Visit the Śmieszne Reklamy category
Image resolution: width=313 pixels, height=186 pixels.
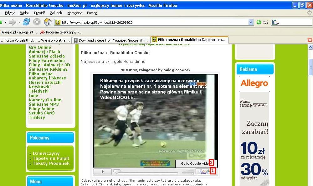[x=48, y=69]
